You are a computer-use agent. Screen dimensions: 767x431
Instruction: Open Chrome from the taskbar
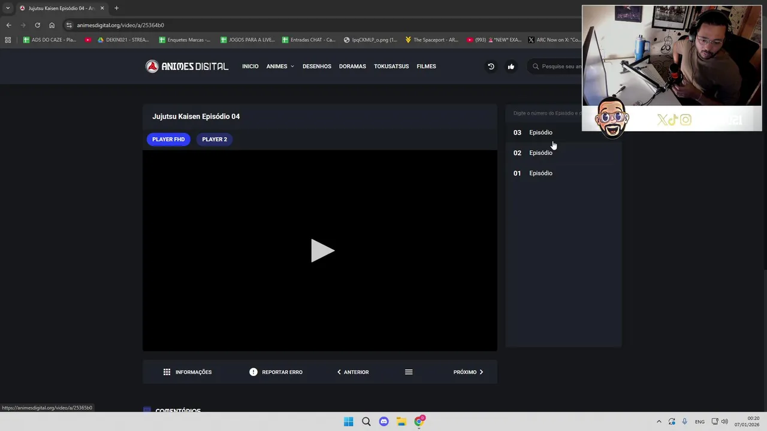(419, 421)
